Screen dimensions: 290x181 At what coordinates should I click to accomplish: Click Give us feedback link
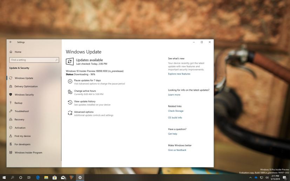click(x=177, y=150)
